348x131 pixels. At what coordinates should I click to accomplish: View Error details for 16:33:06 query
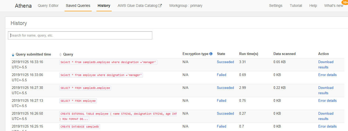327,75
